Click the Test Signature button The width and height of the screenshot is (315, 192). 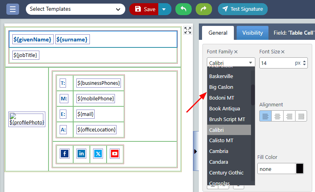pos(243,9)
